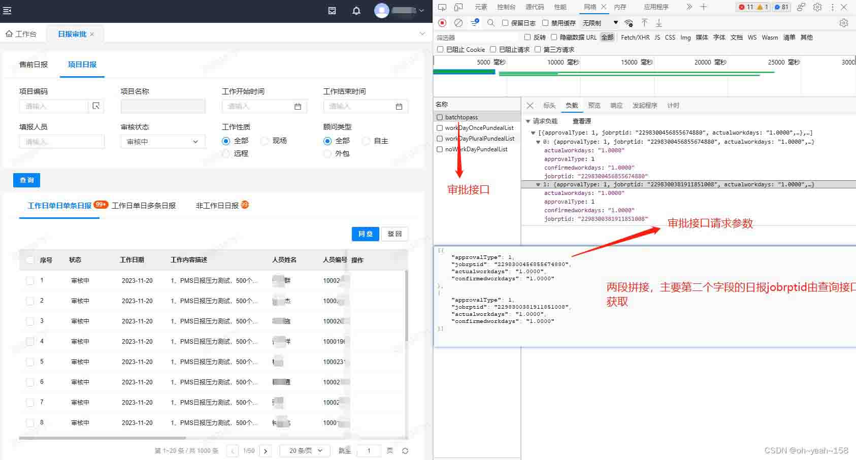Expand tab list chevron at right of tabs bar
This screenshot has width=856, height=460.
(x=422, y=34)
